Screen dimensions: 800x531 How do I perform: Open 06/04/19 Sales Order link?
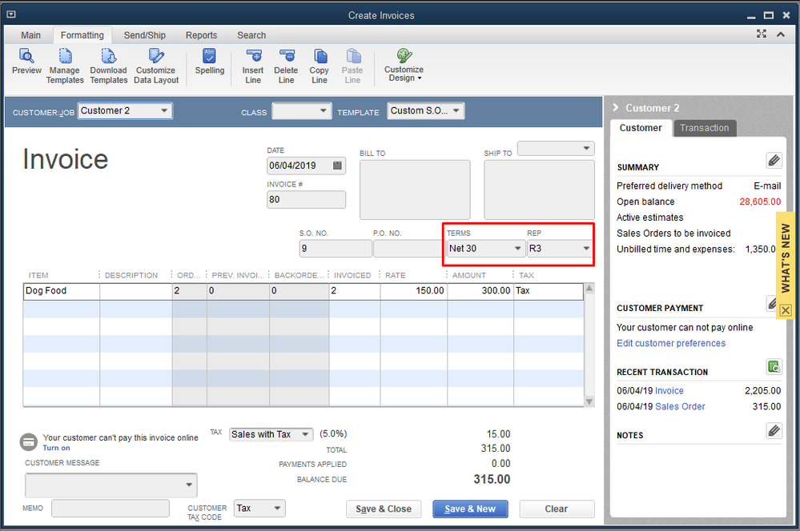(680, 407)
